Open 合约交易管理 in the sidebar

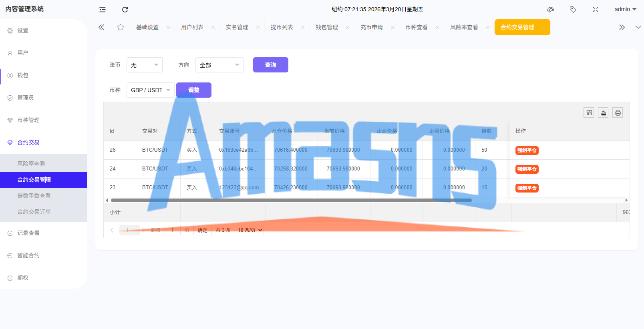(x=44, y=180)
